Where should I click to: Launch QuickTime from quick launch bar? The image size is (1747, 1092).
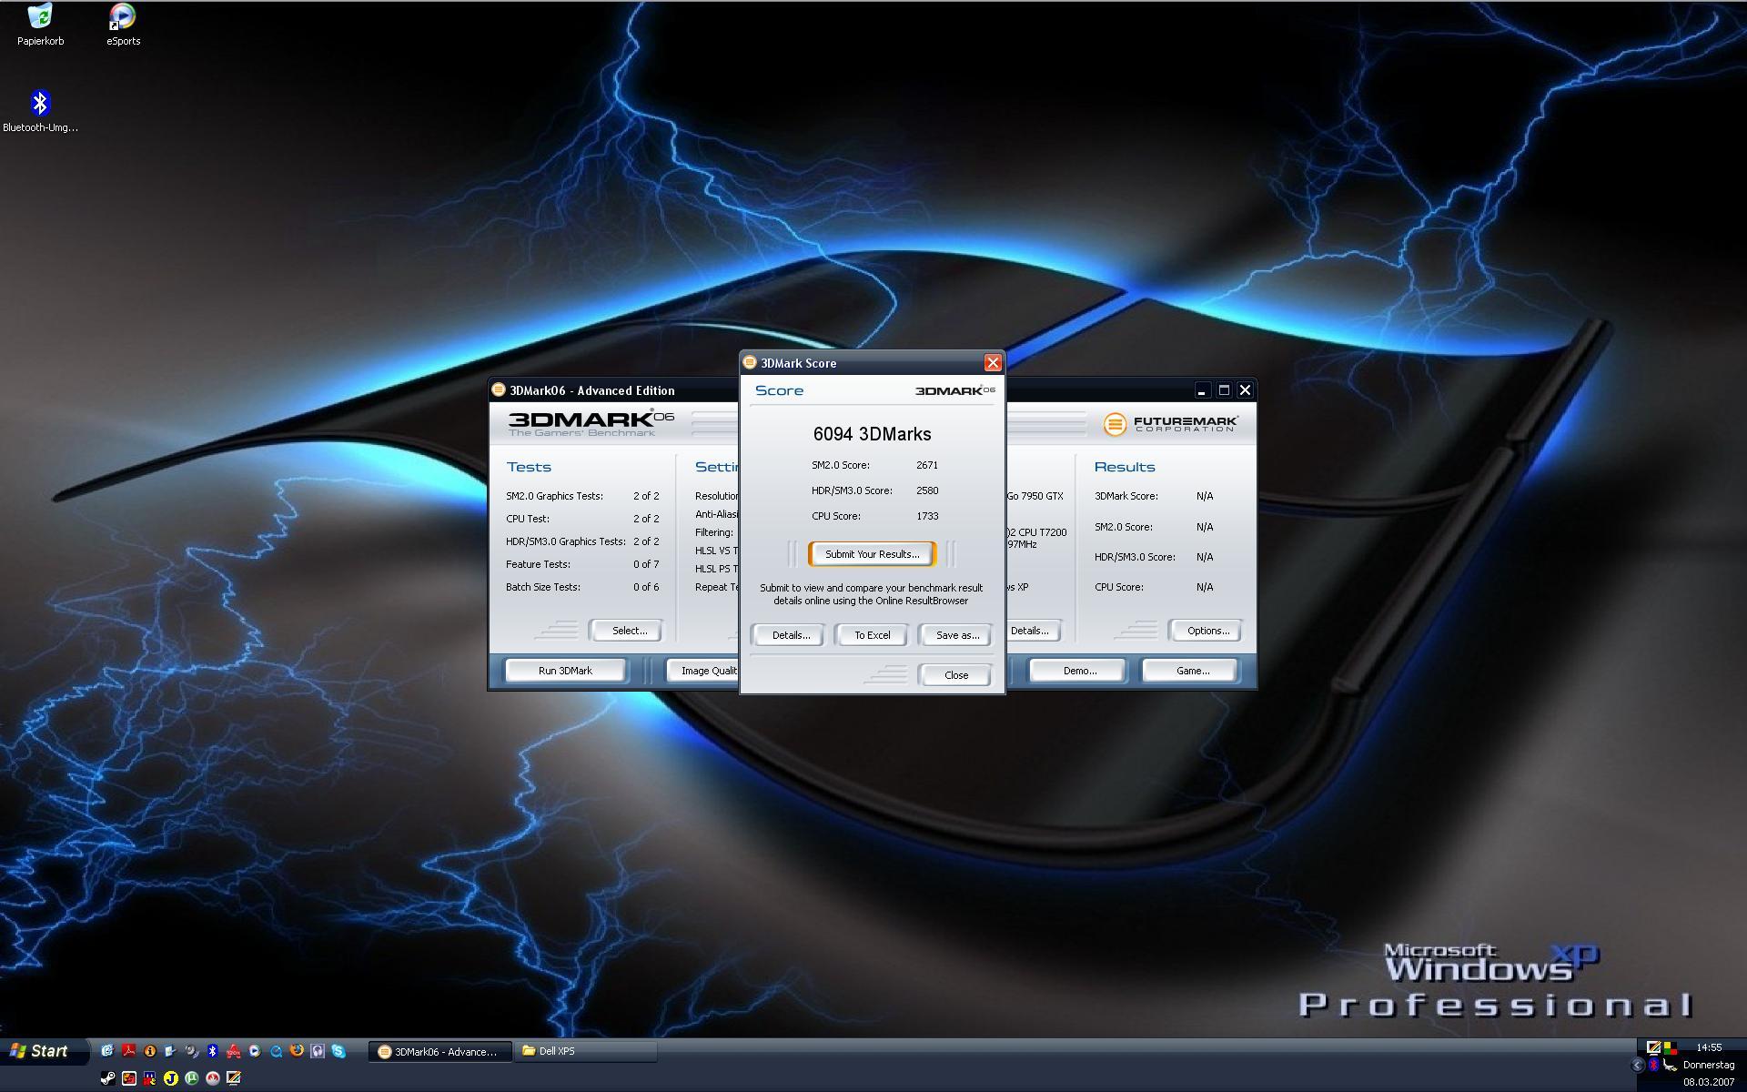[x=276, y=1051]
